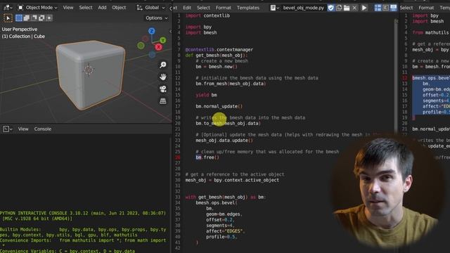The image size is (450, 253).
Task: Open the text editor Edit menu
Action: 187,8
